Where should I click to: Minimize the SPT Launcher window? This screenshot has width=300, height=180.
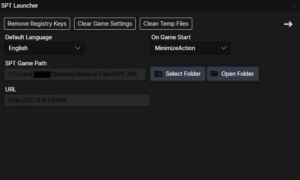click(279, 5)
